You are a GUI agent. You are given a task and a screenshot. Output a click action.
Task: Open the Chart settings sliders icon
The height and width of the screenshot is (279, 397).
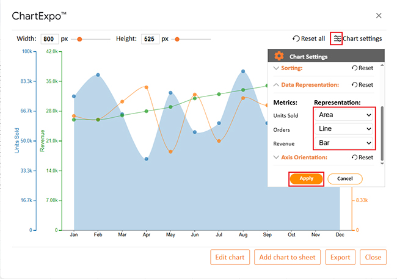pyautogui.click(x=336, y=38)
